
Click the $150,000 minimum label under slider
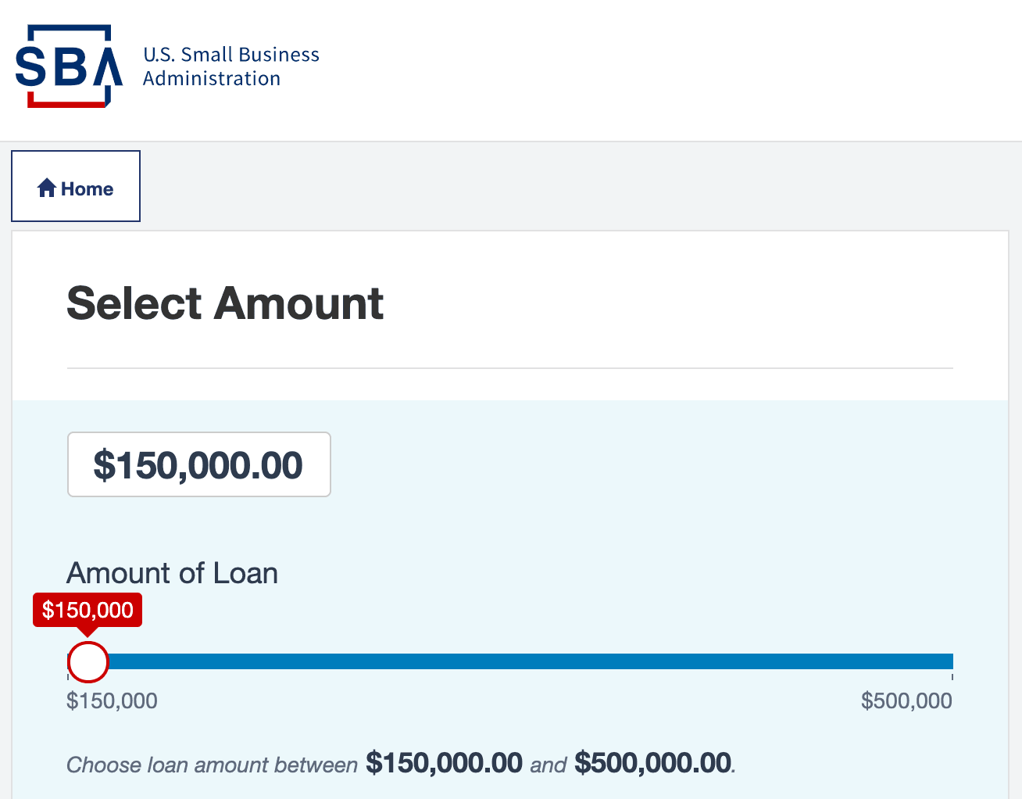[113, 700]
